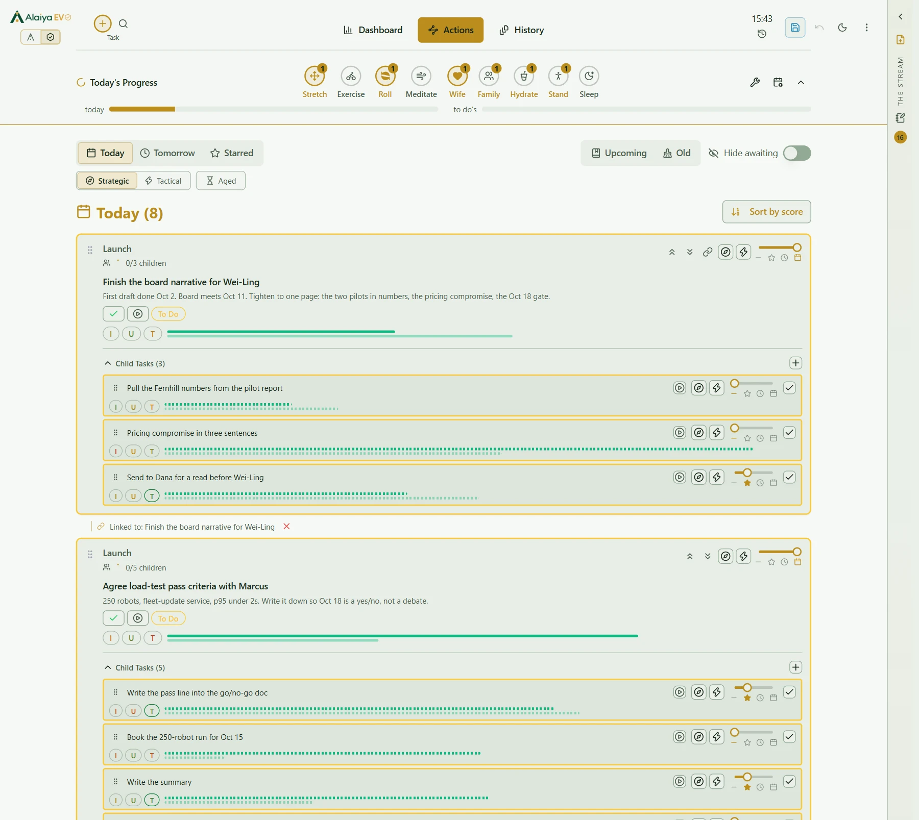Viewport: 919px width, 820px height.
Task: Filter by Aged tasks
Action: click(x=221, y=181)
